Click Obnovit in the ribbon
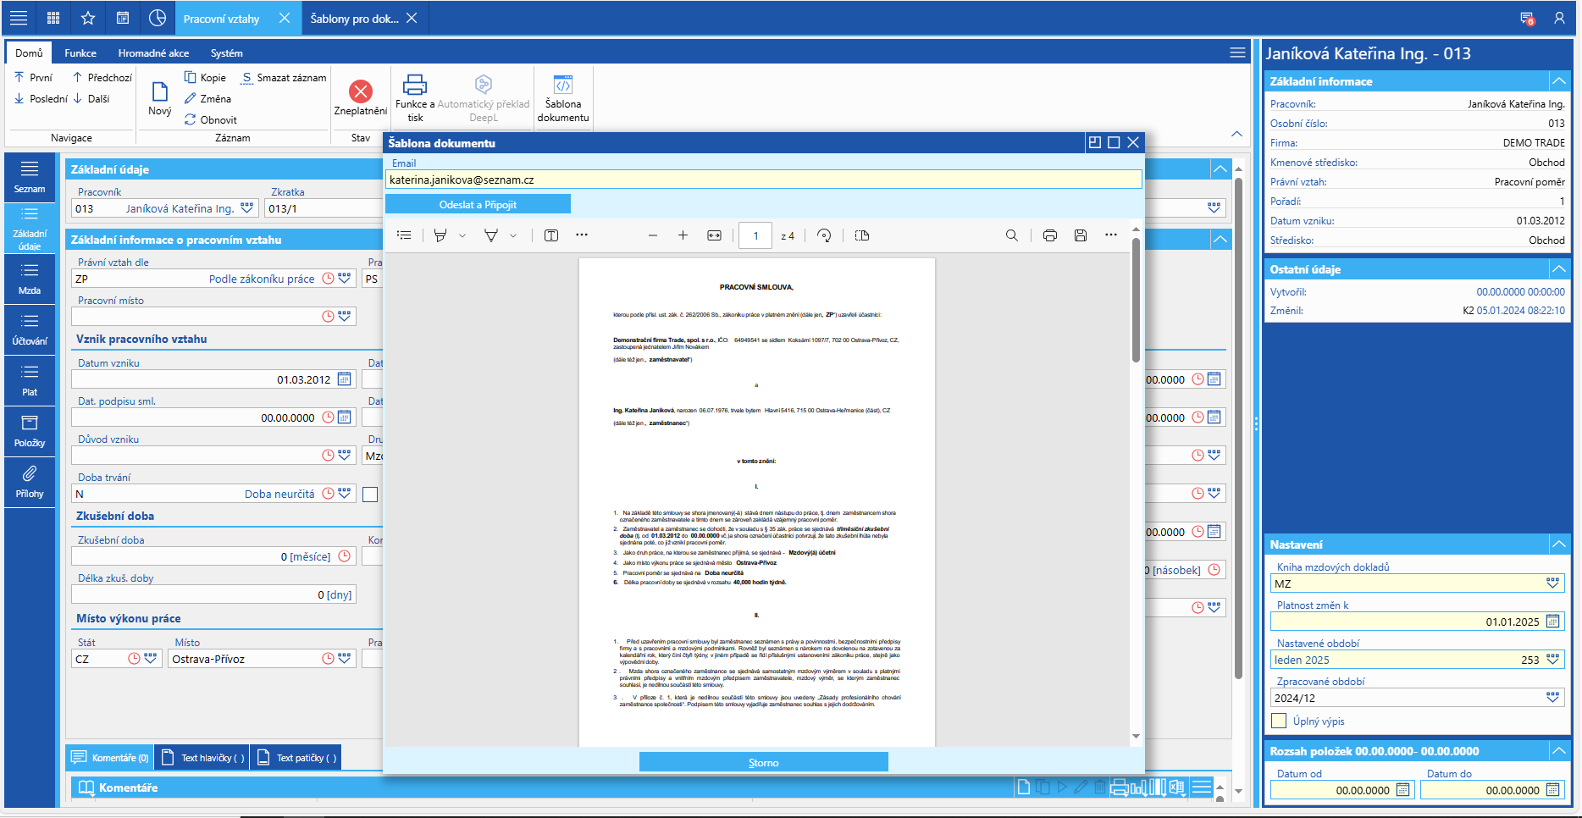1582x818 pixels. (211, 119)
